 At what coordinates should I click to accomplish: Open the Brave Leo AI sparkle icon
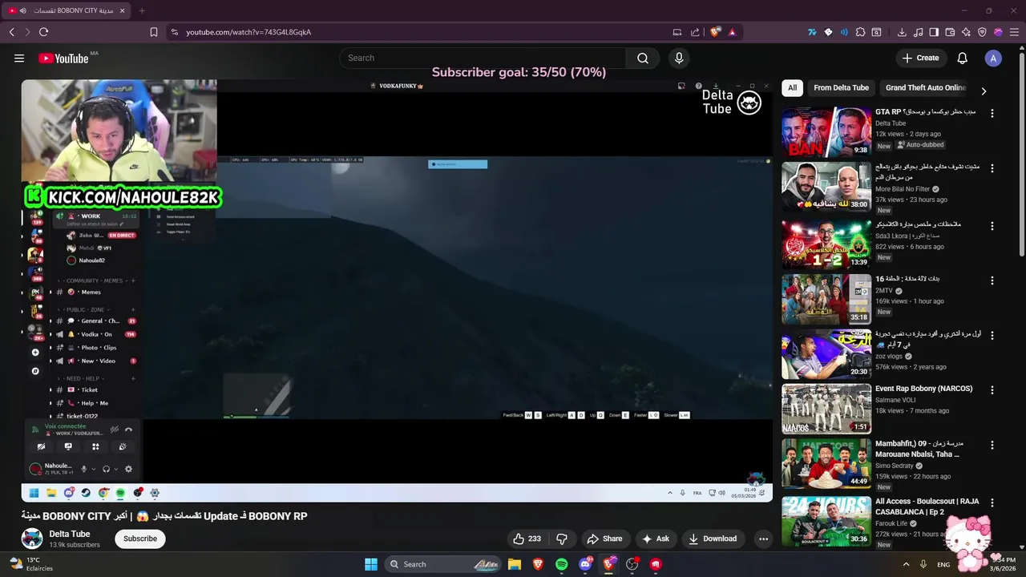(966, 32)
